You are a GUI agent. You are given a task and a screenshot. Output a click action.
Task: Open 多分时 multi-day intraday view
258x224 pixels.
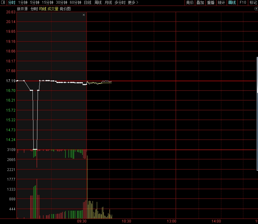pyautogui.click(x=120, y=2)
